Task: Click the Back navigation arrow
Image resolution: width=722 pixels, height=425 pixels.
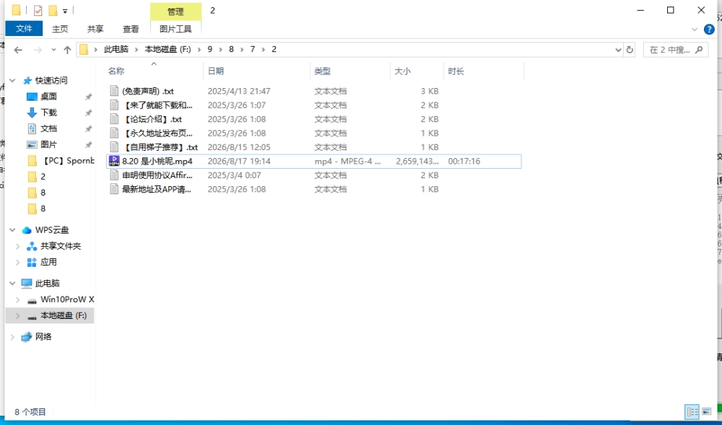Action: point(18,50)
